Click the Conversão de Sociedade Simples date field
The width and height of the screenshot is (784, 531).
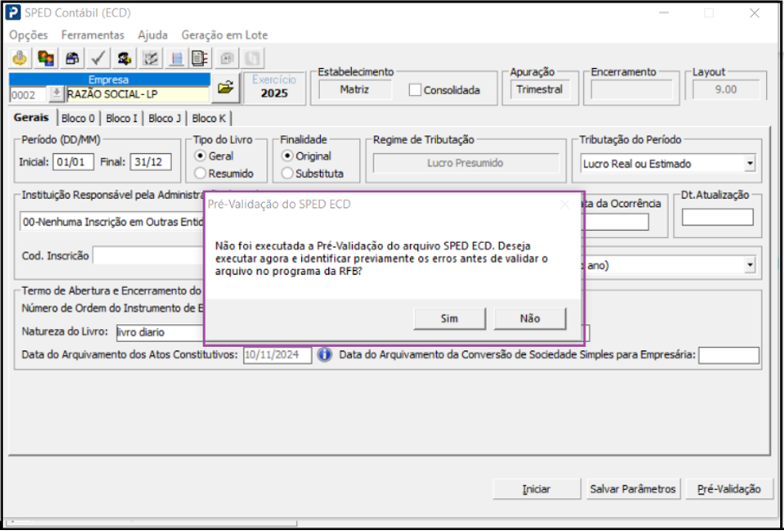click(x=729, y=355)
